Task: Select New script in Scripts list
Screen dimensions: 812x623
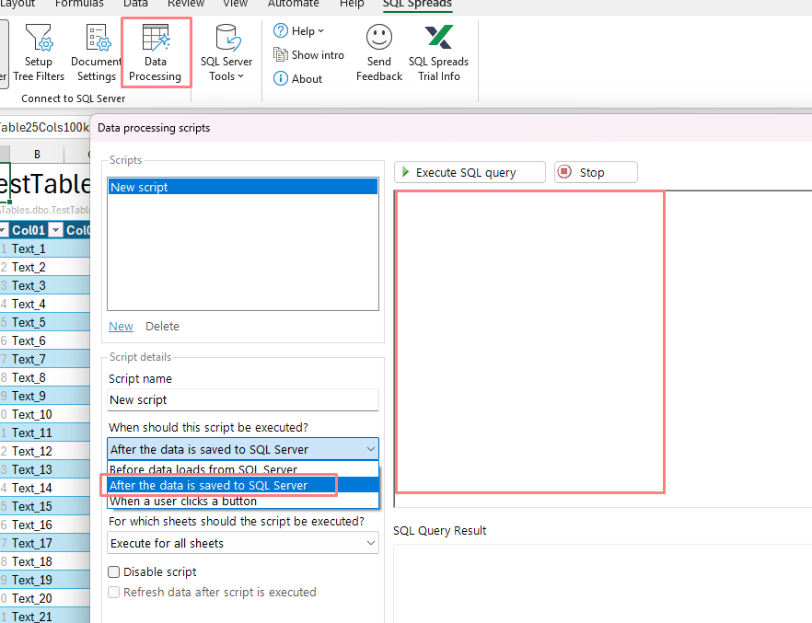Action: tap(243, 187)
